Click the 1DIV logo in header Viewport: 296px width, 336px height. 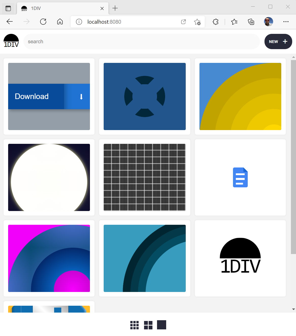(11, 41)
